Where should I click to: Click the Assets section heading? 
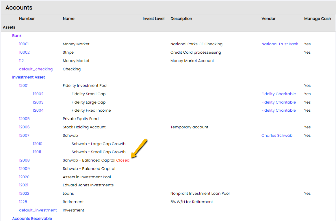click(9, 27)
